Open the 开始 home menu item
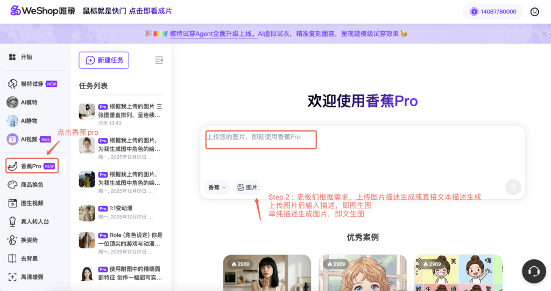This screenshot has height=291, width=551. click(x=12, y=57)
